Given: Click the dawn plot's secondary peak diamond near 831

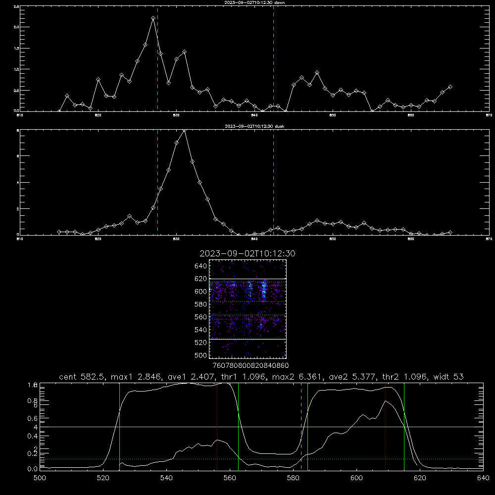Looking at the screenshot, I should tap(184, 52).
